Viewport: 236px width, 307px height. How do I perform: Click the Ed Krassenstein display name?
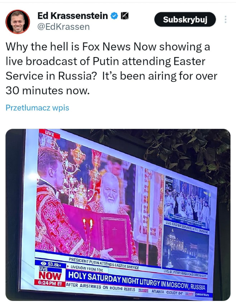pyautogui.click(x=72, y=16)
